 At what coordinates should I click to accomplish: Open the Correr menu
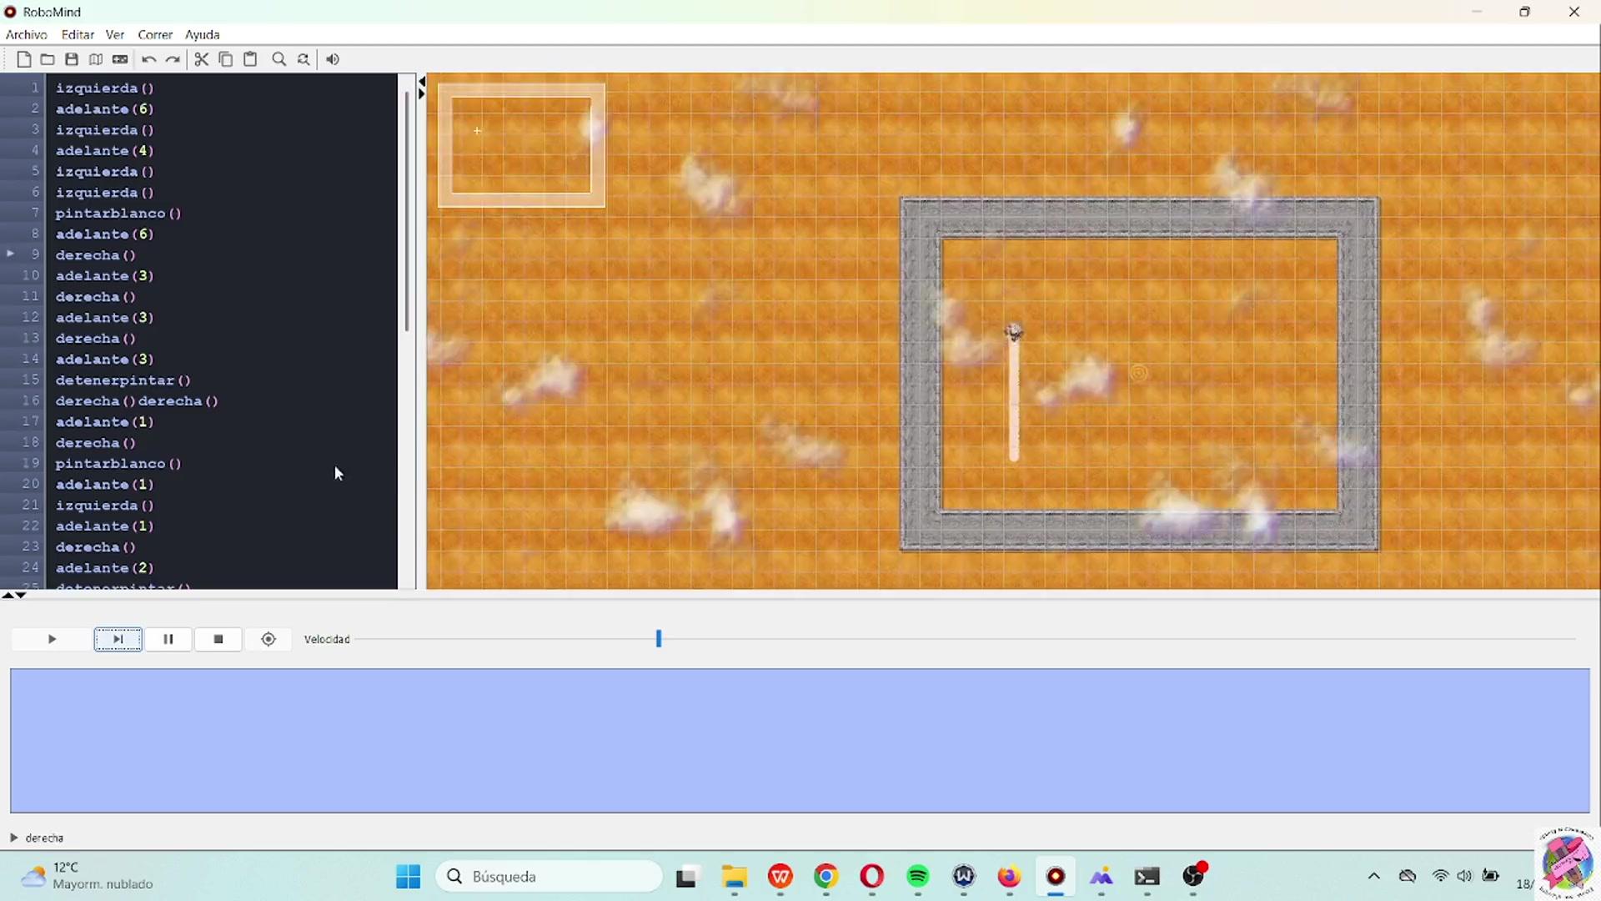155,34
